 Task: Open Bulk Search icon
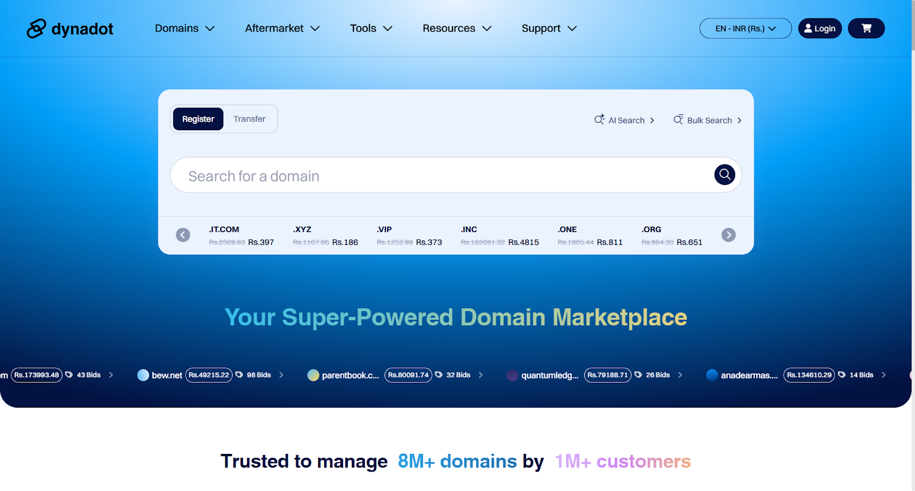678,120
